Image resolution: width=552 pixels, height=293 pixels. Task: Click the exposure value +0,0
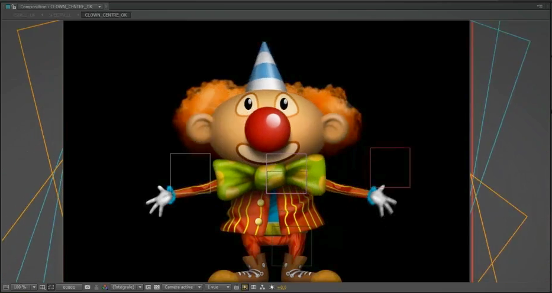(282, 287)
